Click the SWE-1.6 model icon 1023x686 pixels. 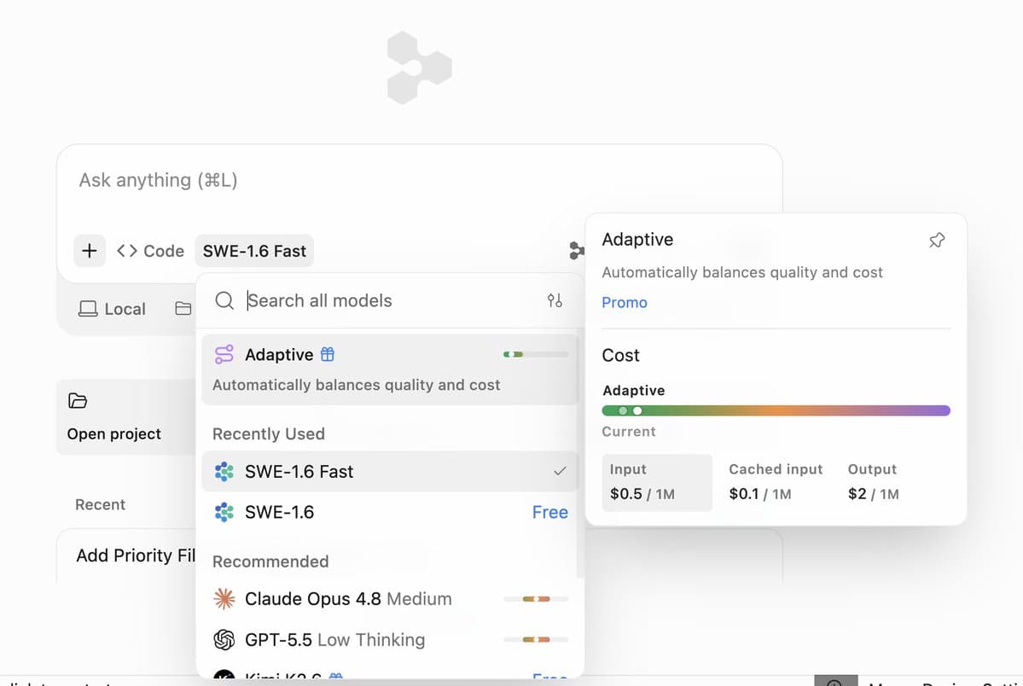(x=224, y=513)
